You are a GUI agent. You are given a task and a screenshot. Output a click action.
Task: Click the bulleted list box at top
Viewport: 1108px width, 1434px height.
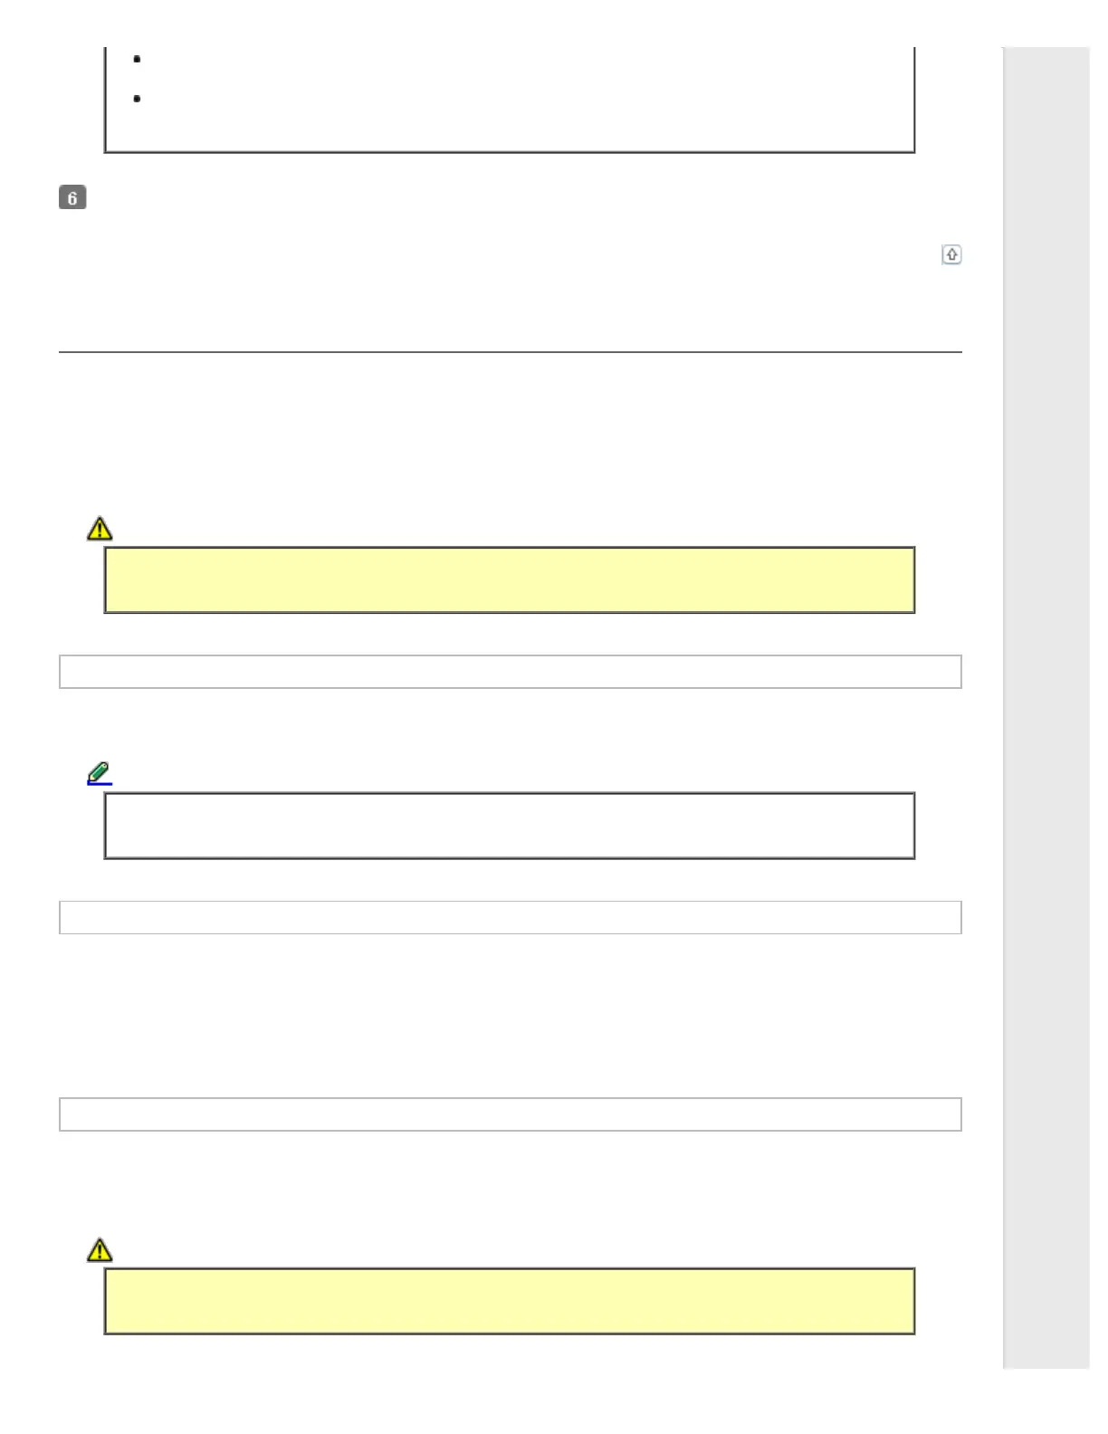point(510,100)
